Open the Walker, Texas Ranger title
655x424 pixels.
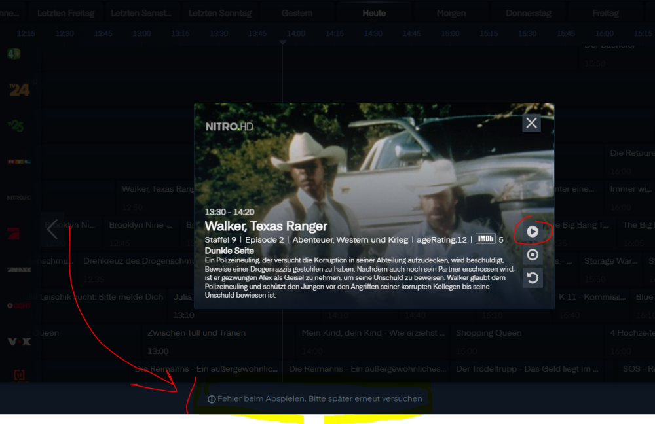click(266, 226)
